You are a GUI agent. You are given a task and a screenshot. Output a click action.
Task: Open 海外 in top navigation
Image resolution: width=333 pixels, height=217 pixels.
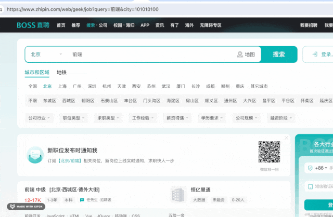189,25
